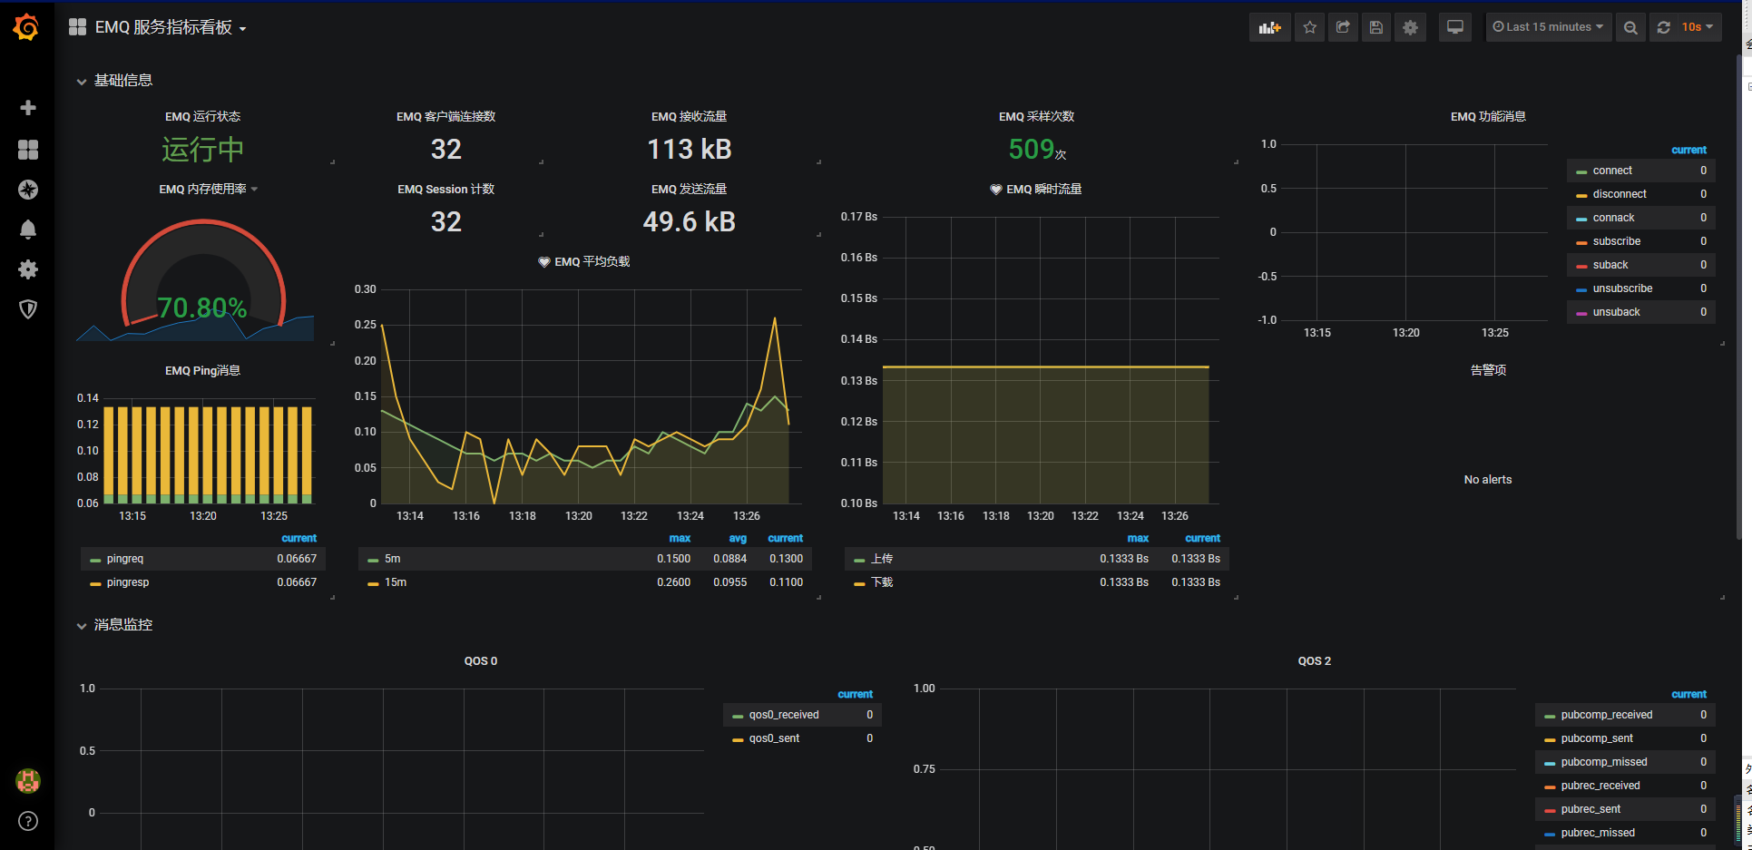Open the Grafana home logo
The image size is (1752, 850).
pos(26,27)
